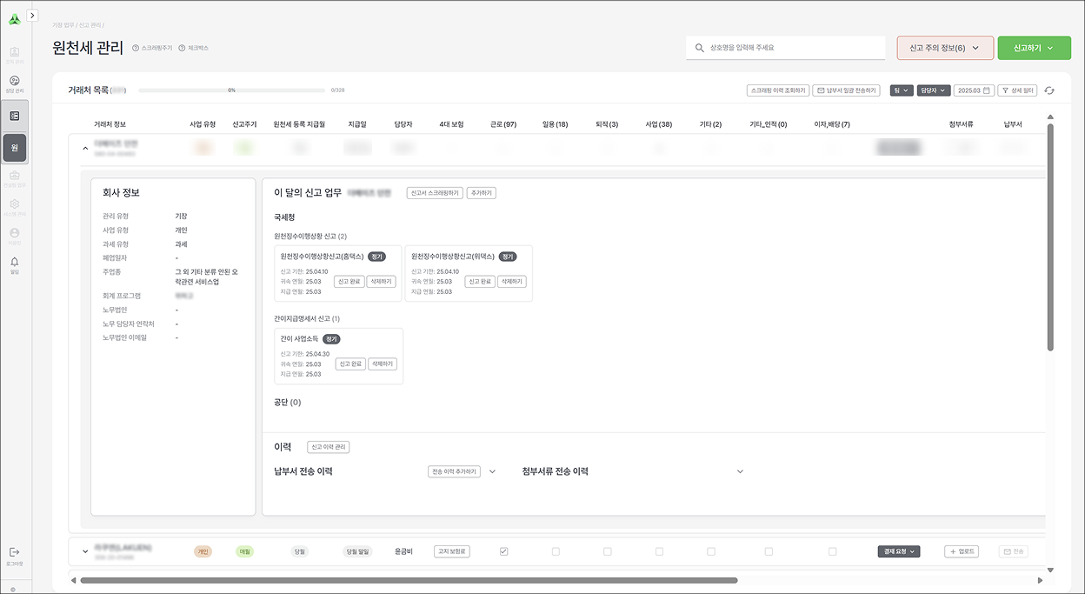Click 납부서 일괄 전송하기 button
Viewport: 1085px width, 594px height.
(847, 90)
